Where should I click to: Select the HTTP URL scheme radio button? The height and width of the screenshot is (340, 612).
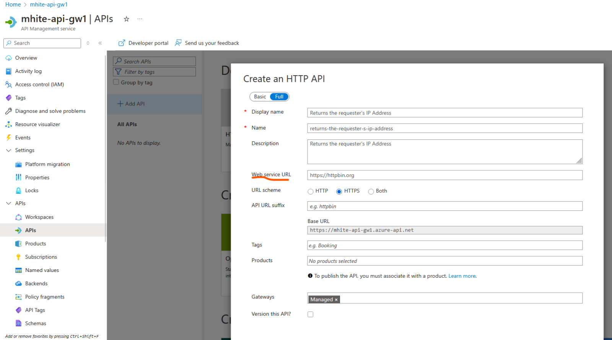pyautogui.click(x=311, y=191)
